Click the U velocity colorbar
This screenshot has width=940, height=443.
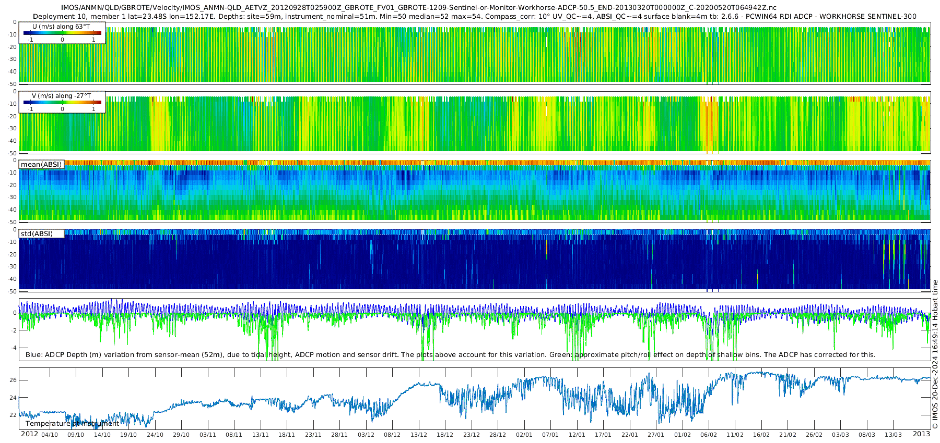pyautogui.click(x=62, y=33)
